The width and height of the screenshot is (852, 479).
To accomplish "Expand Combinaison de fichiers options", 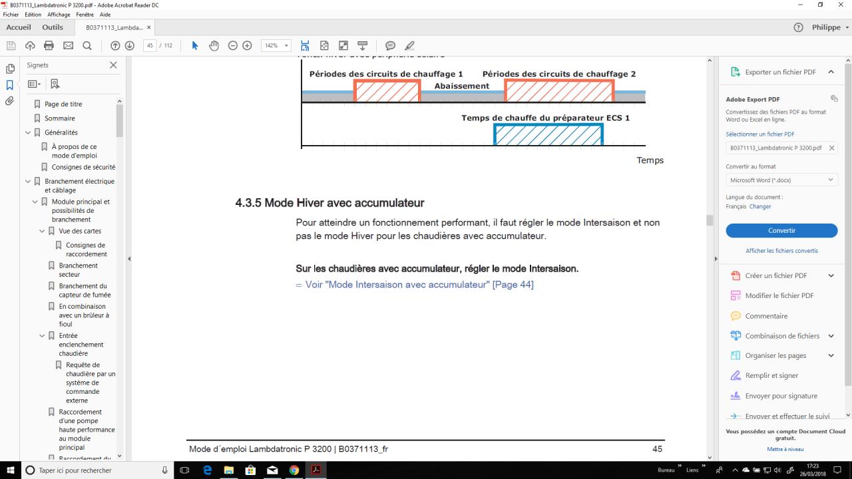I will [831, 336].
